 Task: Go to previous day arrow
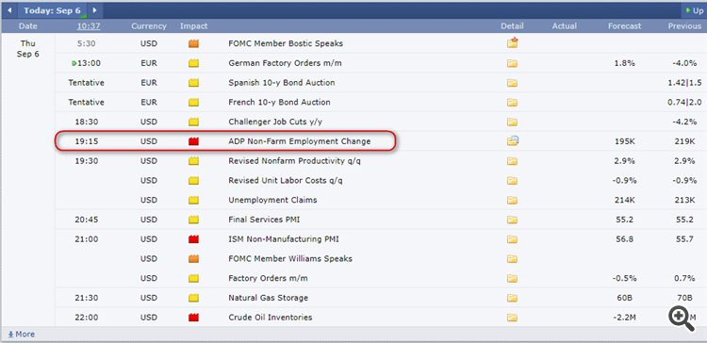[x=9, y=10]
